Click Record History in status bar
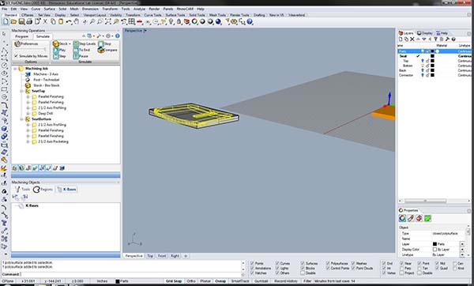This screenshot has width=474, height=286. click(286, 281)
